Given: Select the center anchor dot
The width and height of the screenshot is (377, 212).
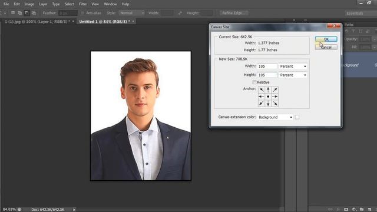Looking at the screenshot, I should tap(268, 97).
